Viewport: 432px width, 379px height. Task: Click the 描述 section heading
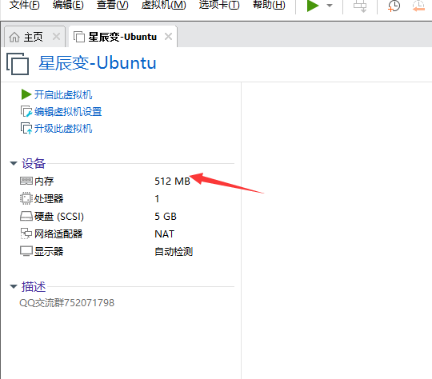[x=34, y=287]
